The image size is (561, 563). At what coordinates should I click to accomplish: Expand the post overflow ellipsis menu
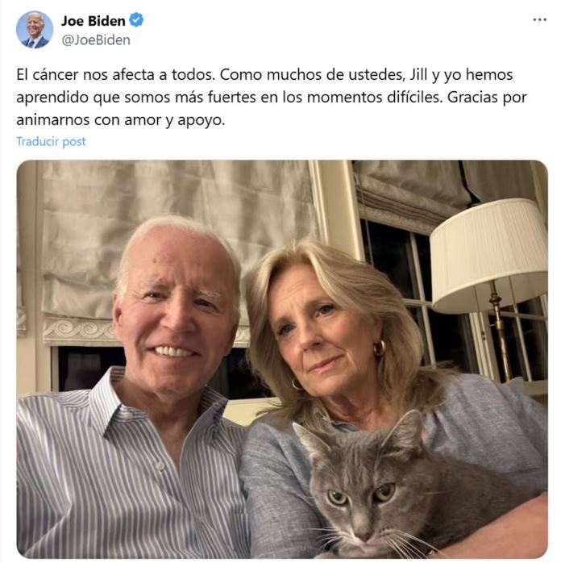(x=539, y=20)
